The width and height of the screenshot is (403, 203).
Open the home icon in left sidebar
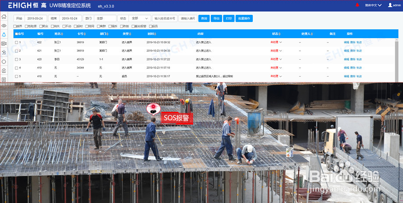point(4,17)
